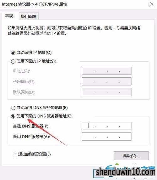Image resolution: width=157 pixels, height=180 pixels.
Task: Click last octet of 备用 DNS field
Action: point(125,137)
